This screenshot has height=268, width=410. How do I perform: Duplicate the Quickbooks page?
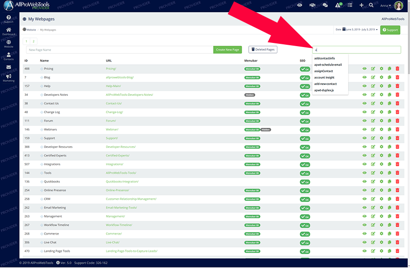point(389,181)
